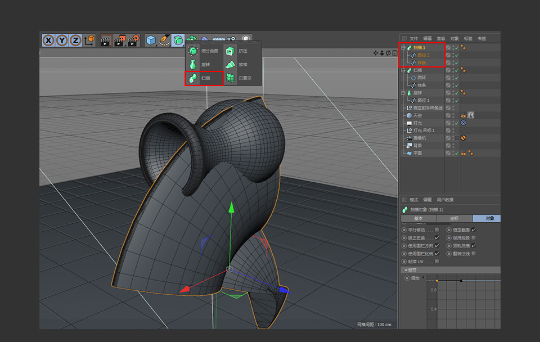Collapse the 扫描.1 object tree node
The image size is (540, 342).
click(403, 47)
